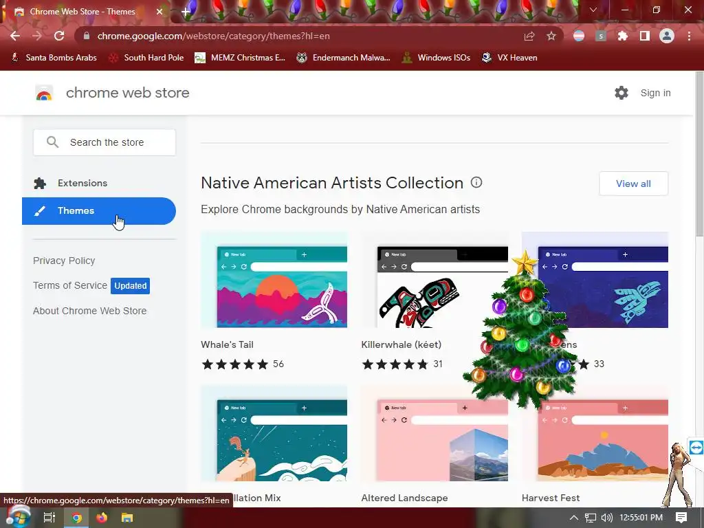704x528 pixels.
Task: Open the Chrome profile avatar
Action: 667,36
